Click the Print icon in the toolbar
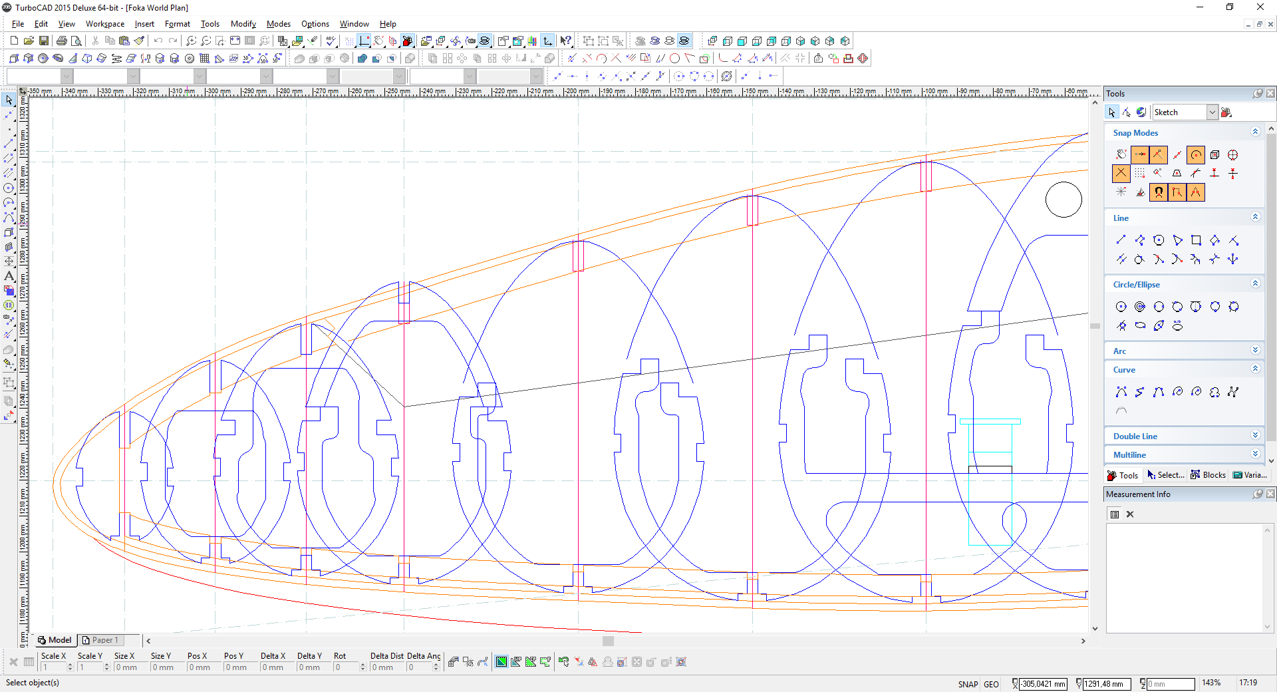This screenshot has height=692, width=1277. [62, 41]
